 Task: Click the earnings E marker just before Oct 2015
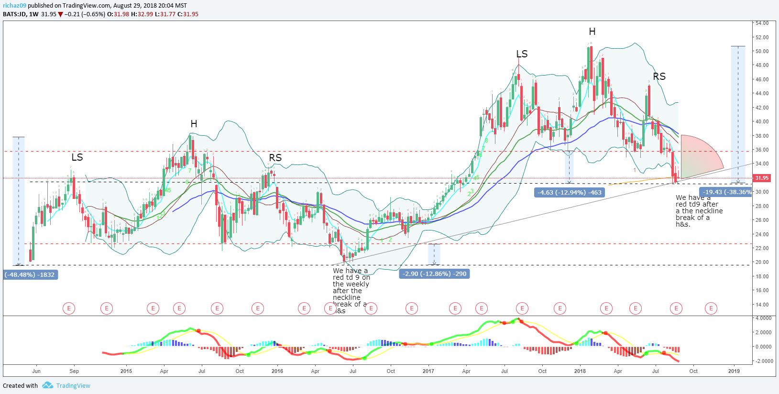pyautogui.click(x=217, y=308)
